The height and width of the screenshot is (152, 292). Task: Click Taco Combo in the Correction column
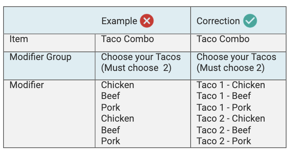(x=223, y=39)
